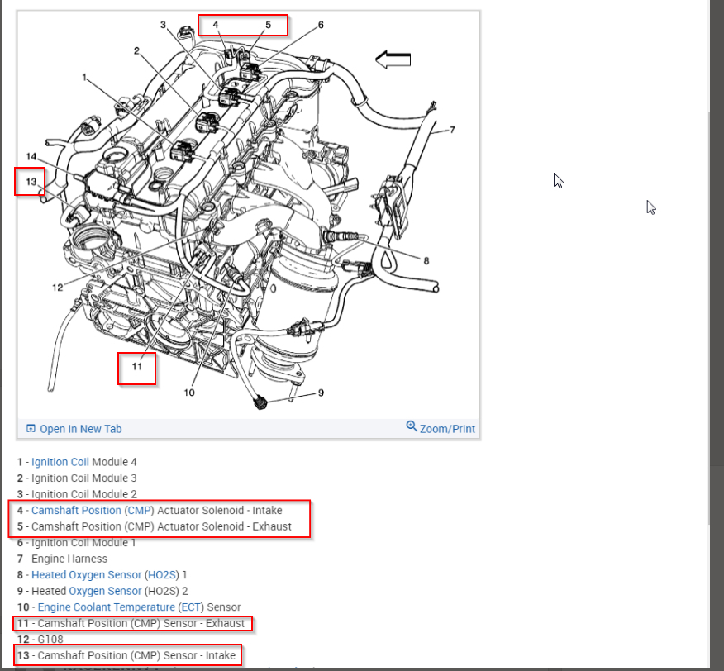This screenshot has height=671, width=724.
Task: Open the Oxygen Sensor link in item 9
Action: [105, 591]
